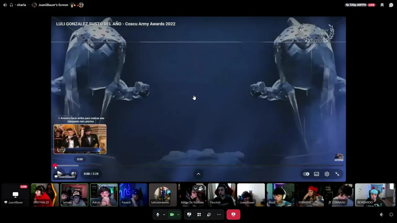Select latineo's video tile
Image resolution: width=397 pixels, height=223 pixels.
coord(74,195)
